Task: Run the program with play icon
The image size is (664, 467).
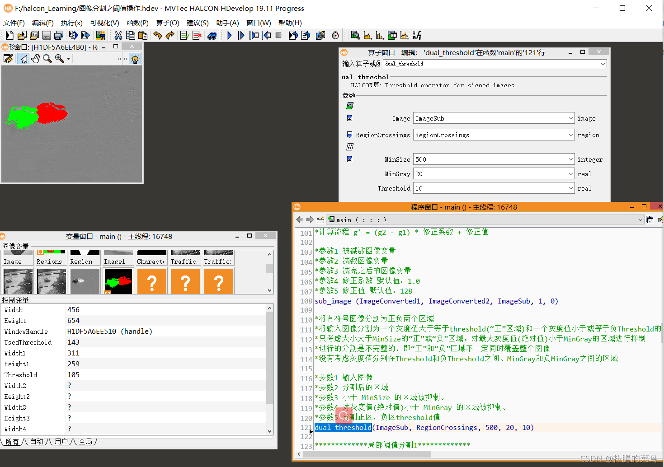Action: point(230,35)
